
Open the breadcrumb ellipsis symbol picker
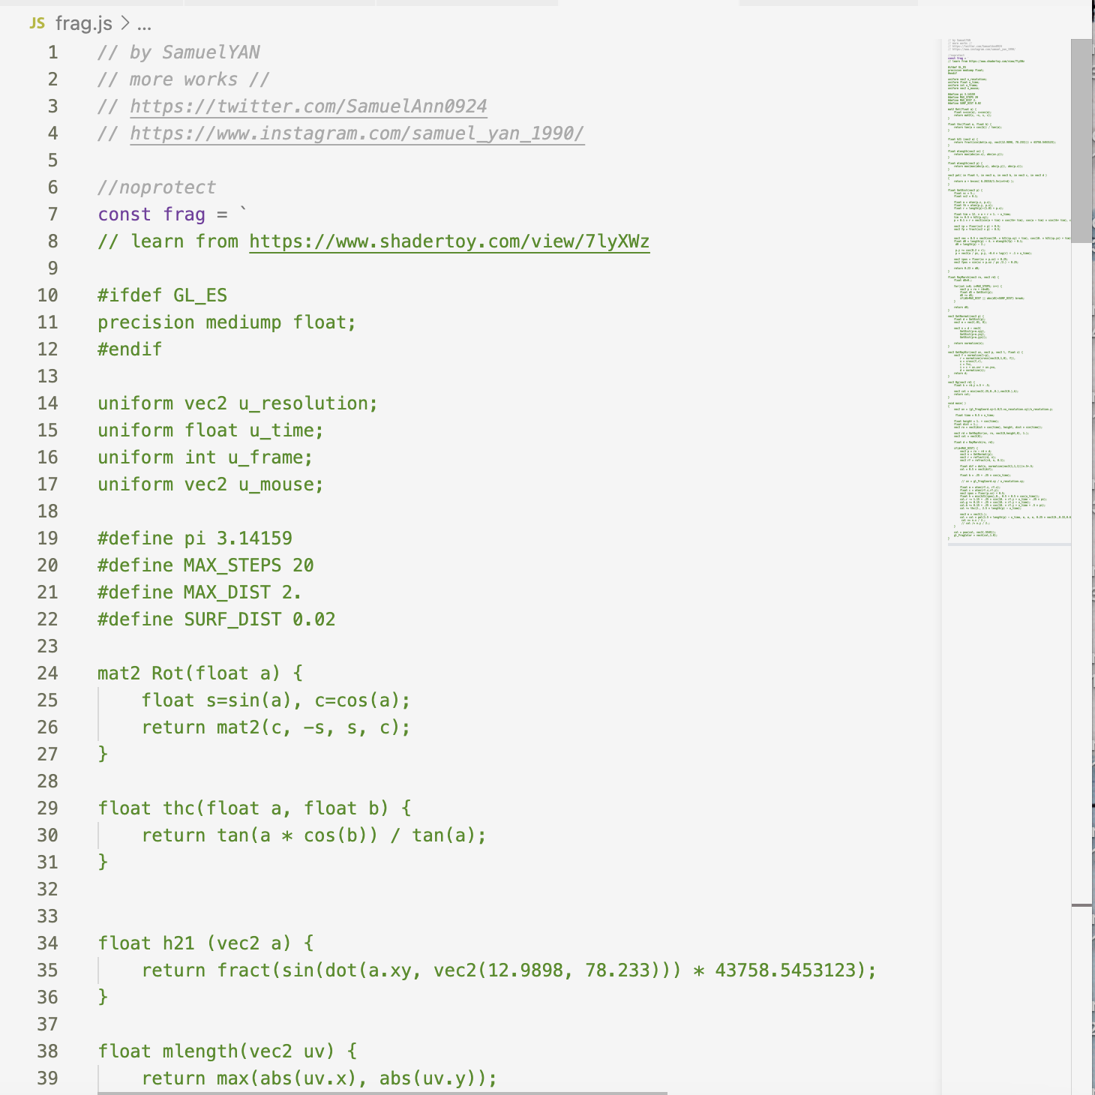pos(144,23)
